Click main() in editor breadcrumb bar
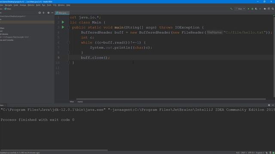 click(x=80, y=102)
